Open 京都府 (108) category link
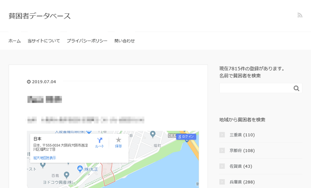This screenshot has width=311, height=188. point(242,150)
